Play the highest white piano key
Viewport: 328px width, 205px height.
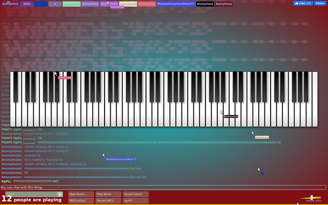pos(315,99)
